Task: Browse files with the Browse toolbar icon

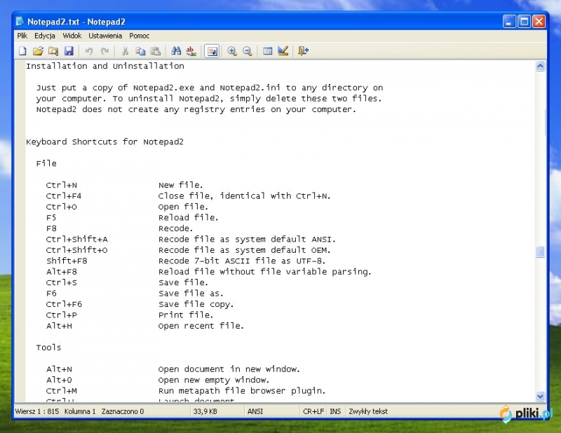Action: [53, 51]
